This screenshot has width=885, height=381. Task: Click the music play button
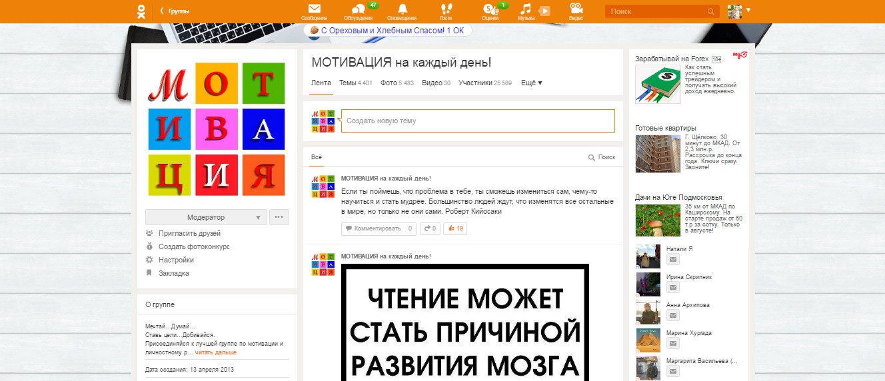coord(544,11)
